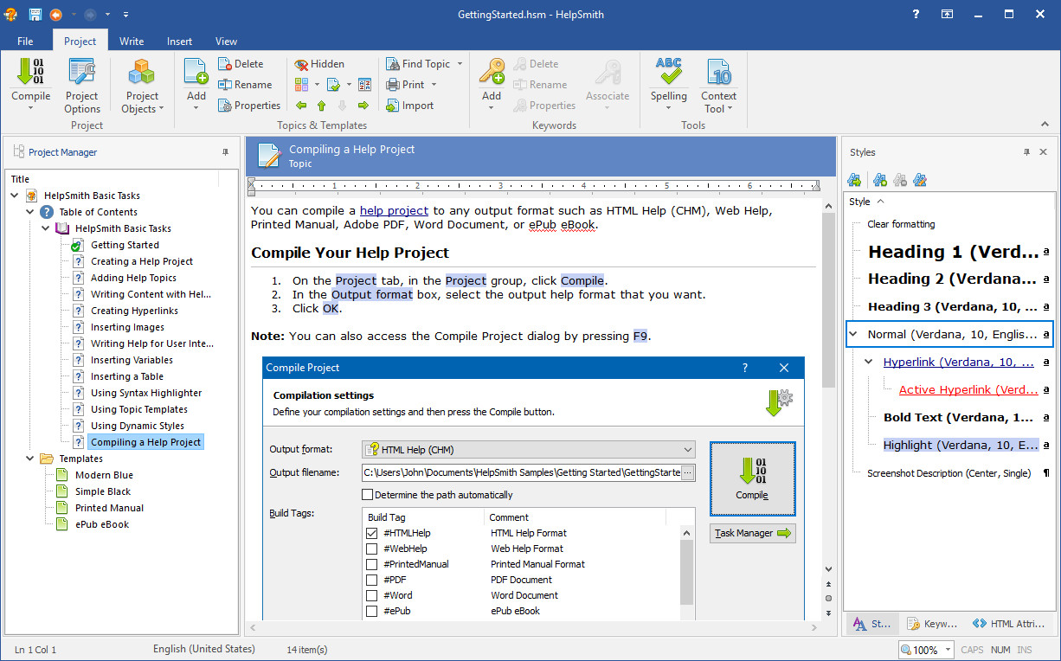Check the #PrintedManual build tag
The width and height of the screenshot is (1061, 661).
371,564
